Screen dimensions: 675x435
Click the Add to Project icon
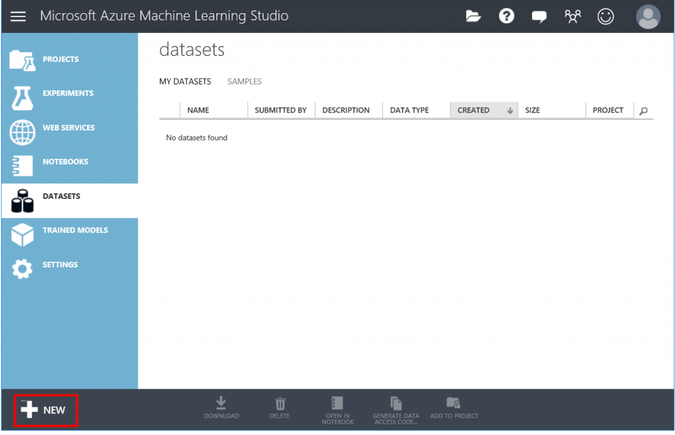[454, 403]
